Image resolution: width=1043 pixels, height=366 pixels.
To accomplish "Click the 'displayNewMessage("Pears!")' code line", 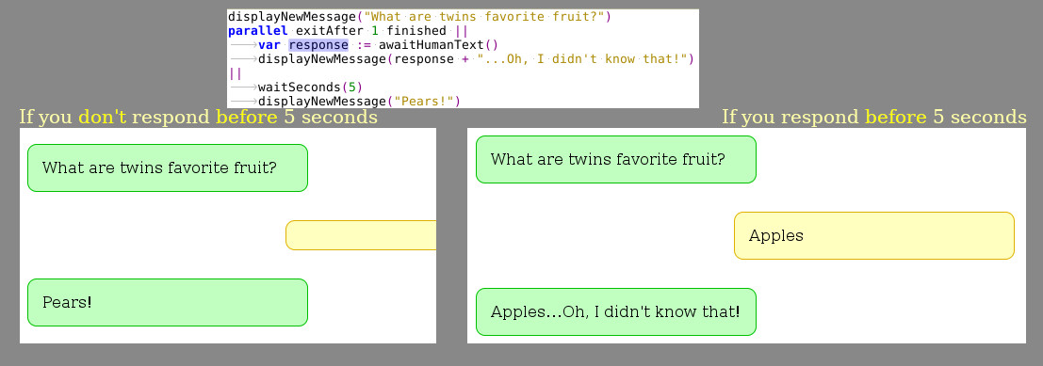I will pyautogui.click(x=359, y=101).
